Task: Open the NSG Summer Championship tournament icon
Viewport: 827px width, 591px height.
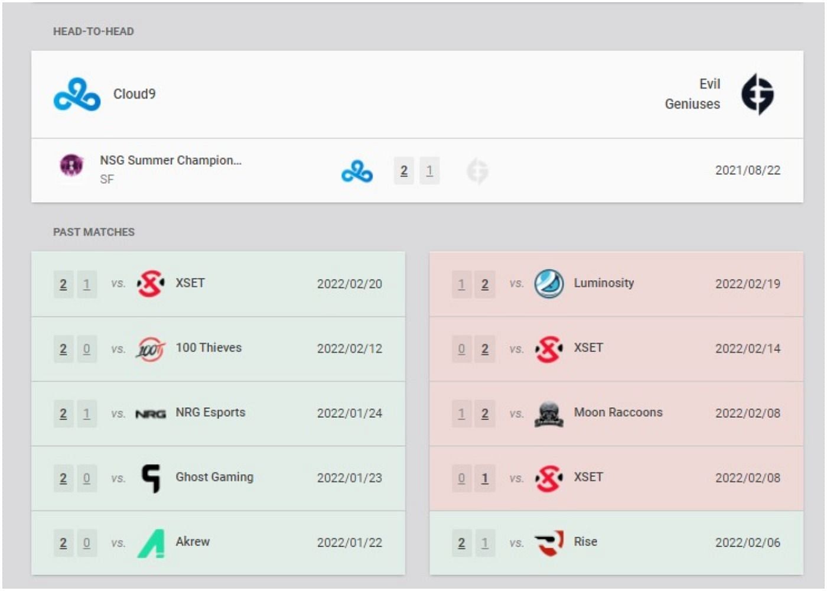Action: tap(71, 165)
